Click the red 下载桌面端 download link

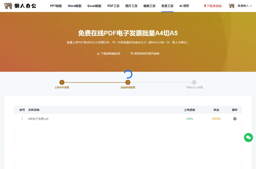(x=212, y=6)
